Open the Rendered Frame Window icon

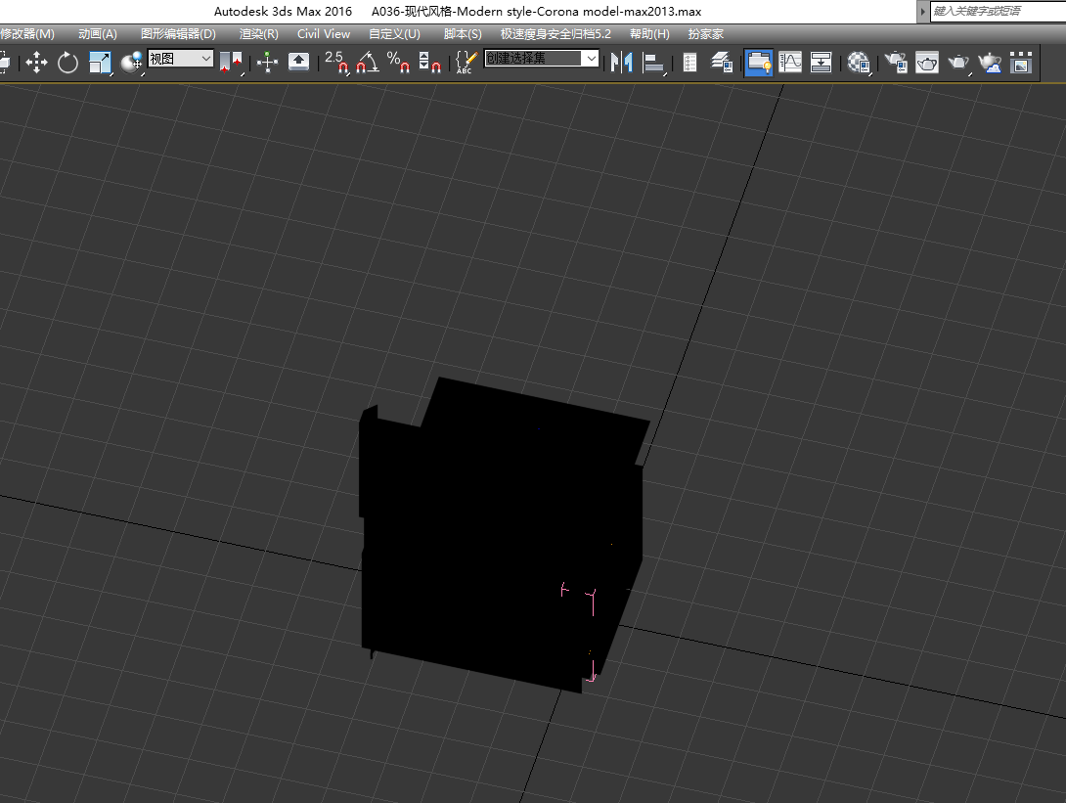(x=927, y=63)
